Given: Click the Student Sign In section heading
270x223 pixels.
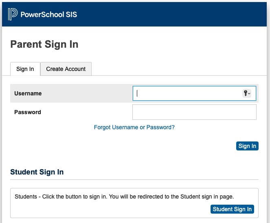Looking at the screenshot, I should [37, 172].
